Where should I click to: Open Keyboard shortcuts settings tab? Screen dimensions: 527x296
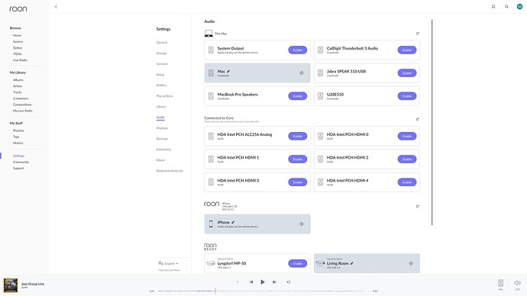(x=170, y=171)
